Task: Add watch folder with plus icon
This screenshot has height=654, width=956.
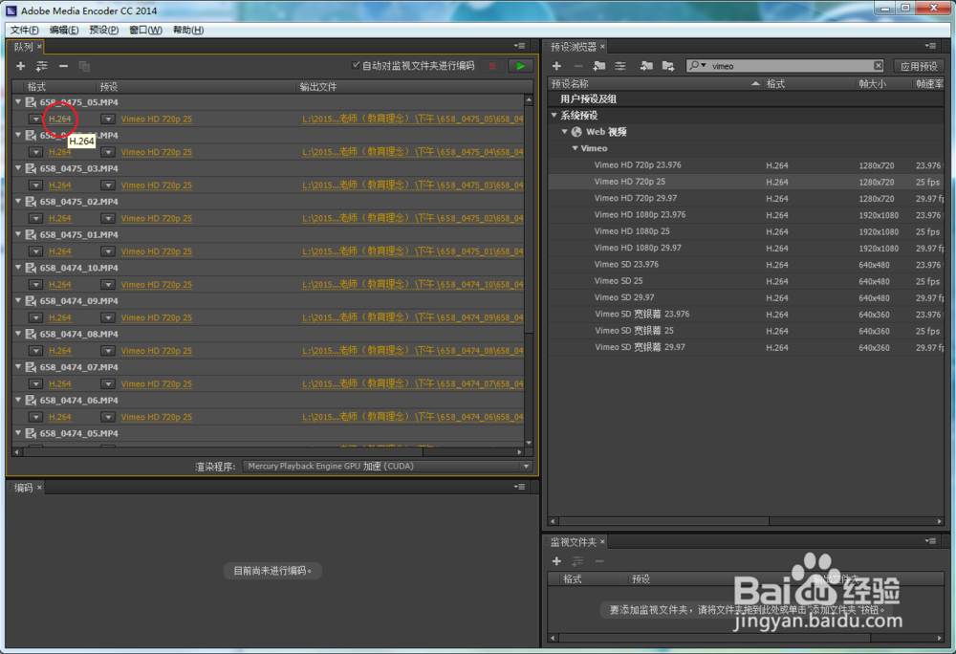Action: tap(556, 560)
